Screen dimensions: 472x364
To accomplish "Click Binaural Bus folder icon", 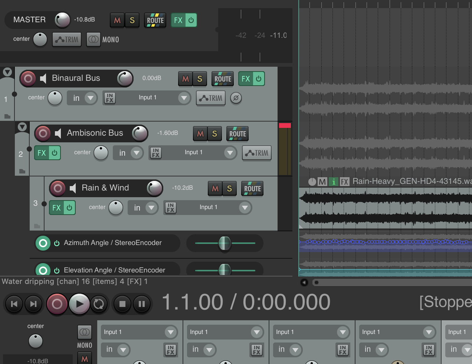I will (7, 116).
